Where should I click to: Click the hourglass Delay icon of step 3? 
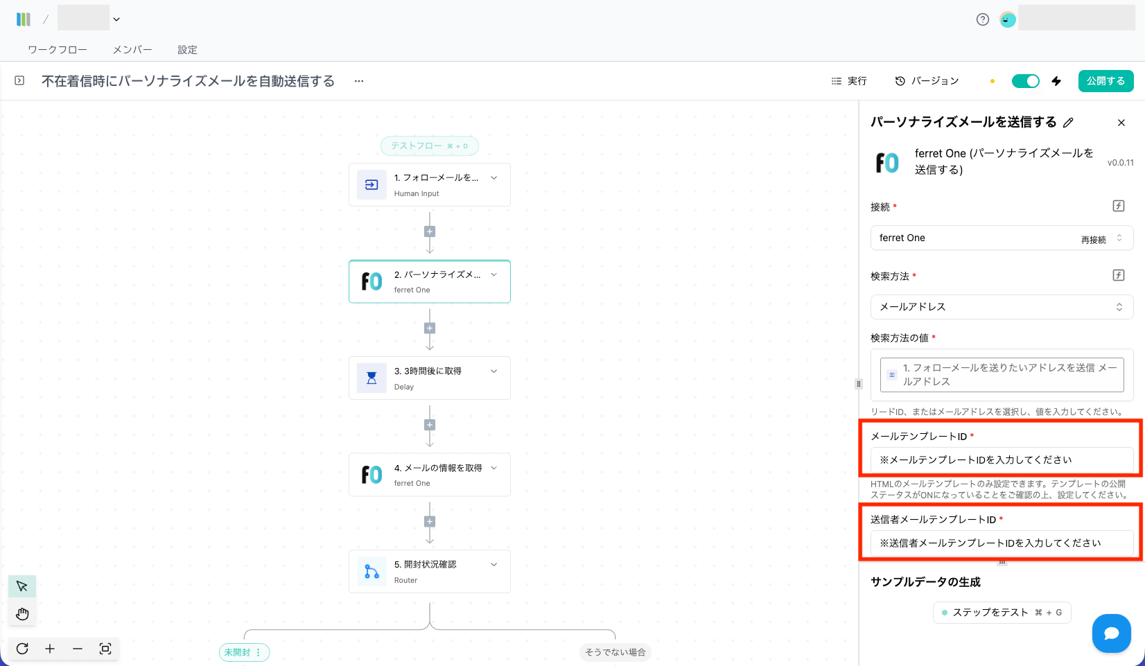372,378
